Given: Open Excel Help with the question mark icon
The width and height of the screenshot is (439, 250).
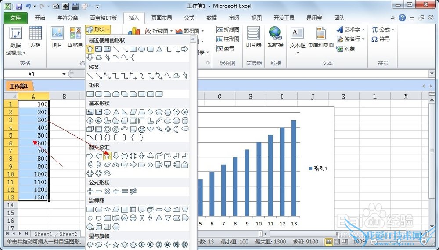Looking at the screenshot, I should [402, 18].
